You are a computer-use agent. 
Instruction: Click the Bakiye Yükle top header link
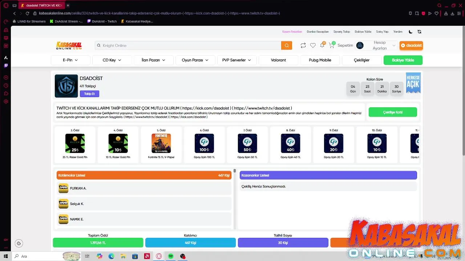click(363, 32)
